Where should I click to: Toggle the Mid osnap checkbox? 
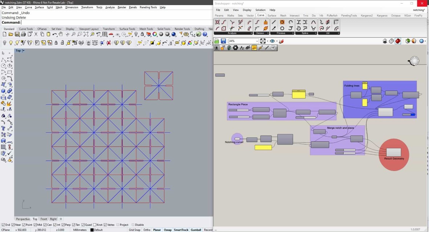(35, 225)
